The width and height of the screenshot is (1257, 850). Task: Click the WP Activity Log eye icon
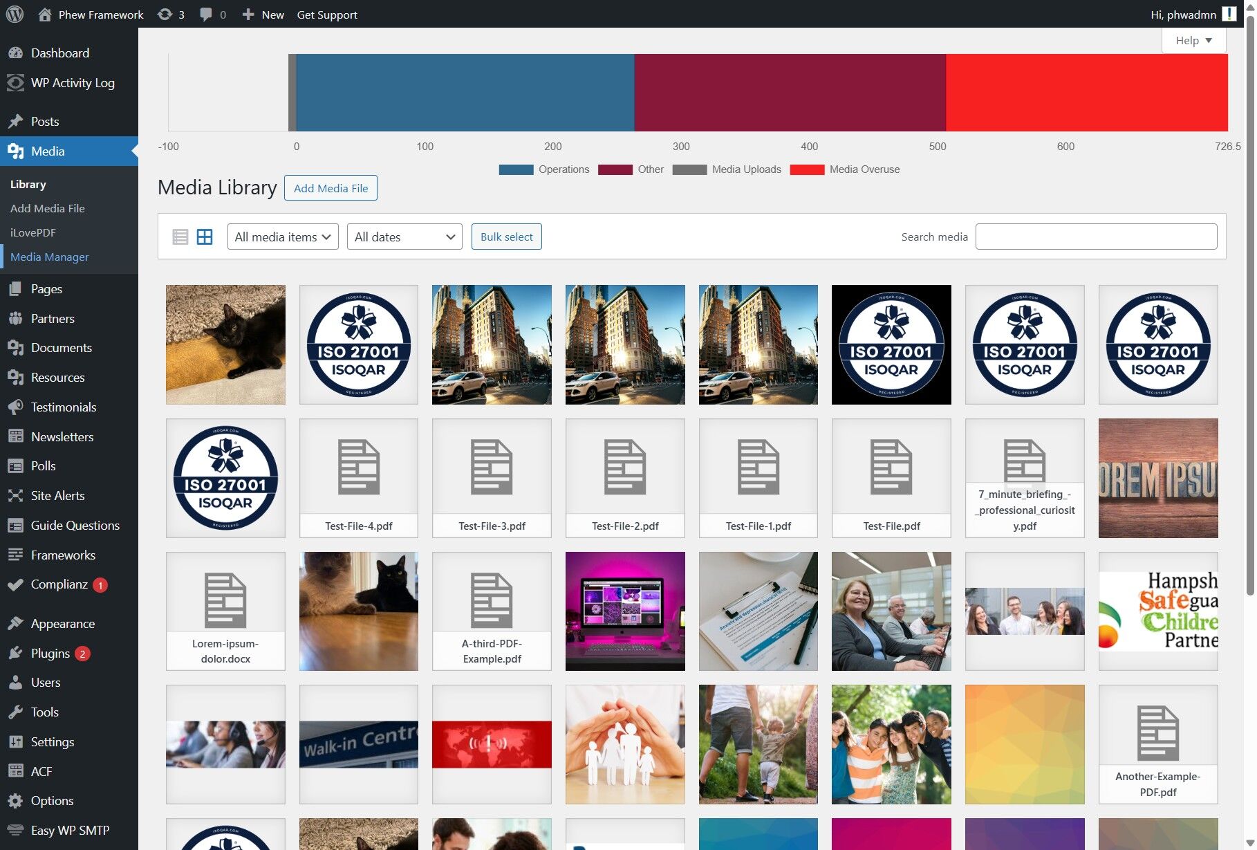[x=15, y=83]
